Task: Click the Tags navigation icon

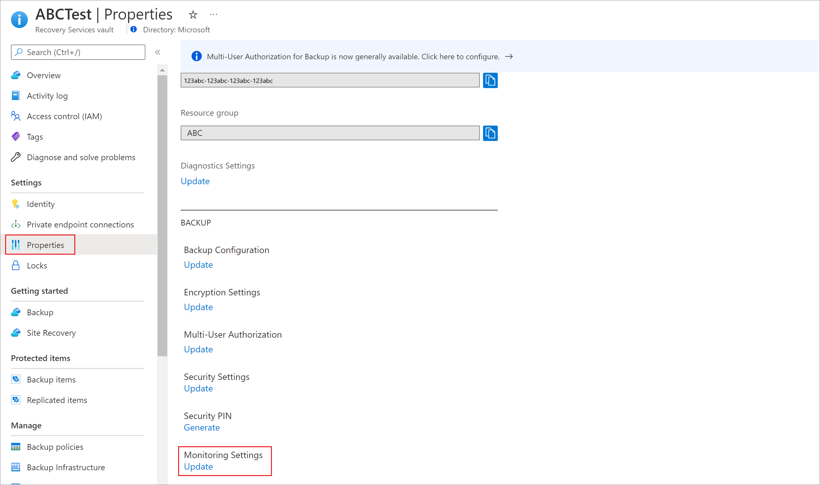Action: (x=16, y=136)
